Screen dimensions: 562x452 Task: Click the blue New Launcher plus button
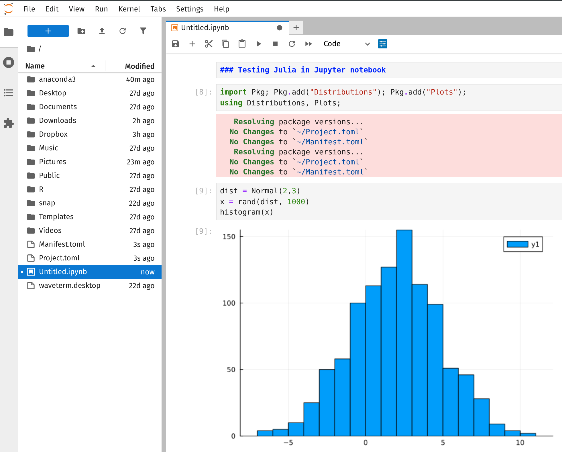(x=48, y=31)
